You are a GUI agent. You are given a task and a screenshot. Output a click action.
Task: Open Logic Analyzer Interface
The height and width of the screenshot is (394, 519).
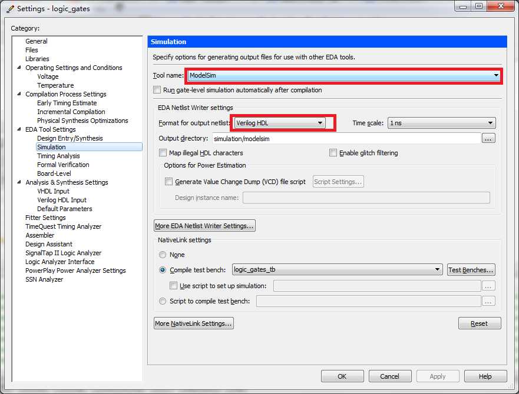coord(59,262)
